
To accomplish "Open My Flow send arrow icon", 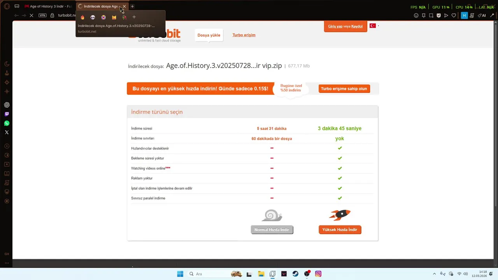I will pyautogui.click(x=446, y=16).
